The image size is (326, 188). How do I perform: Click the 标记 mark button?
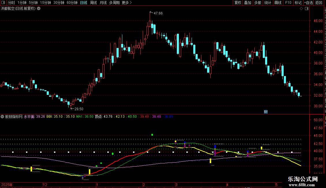coord(298,3)
